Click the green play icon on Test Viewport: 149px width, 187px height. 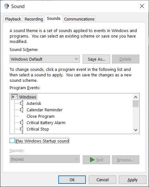(92, 160)
